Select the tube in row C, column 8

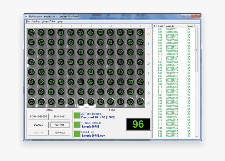(71, 52)
